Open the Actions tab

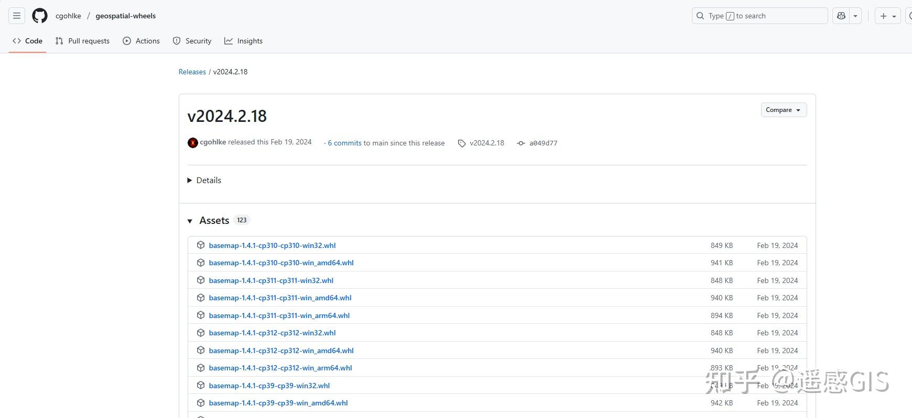[142, 41]
